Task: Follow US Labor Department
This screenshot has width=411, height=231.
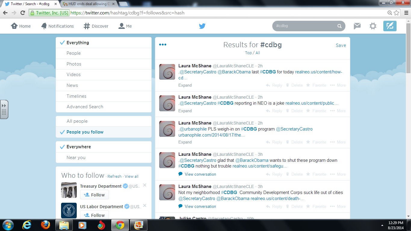Action: pyautogui.click(x=94, y=215)
